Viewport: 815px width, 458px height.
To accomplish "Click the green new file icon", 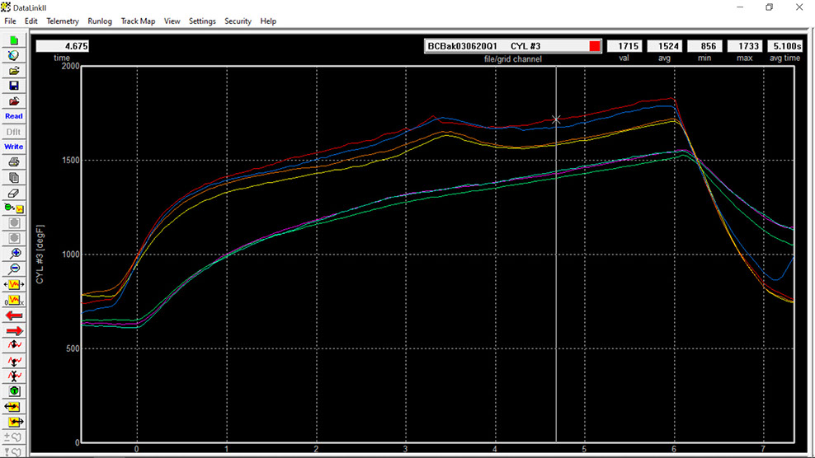I will [x=14, y=40].
